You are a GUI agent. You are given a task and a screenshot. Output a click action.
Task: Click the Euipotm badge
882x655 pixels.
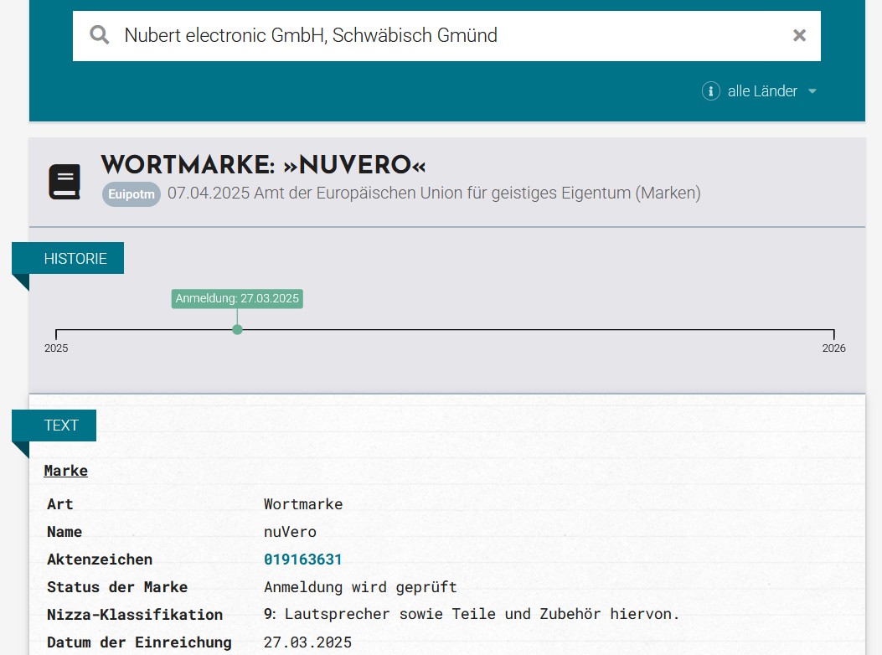point(132,194)
